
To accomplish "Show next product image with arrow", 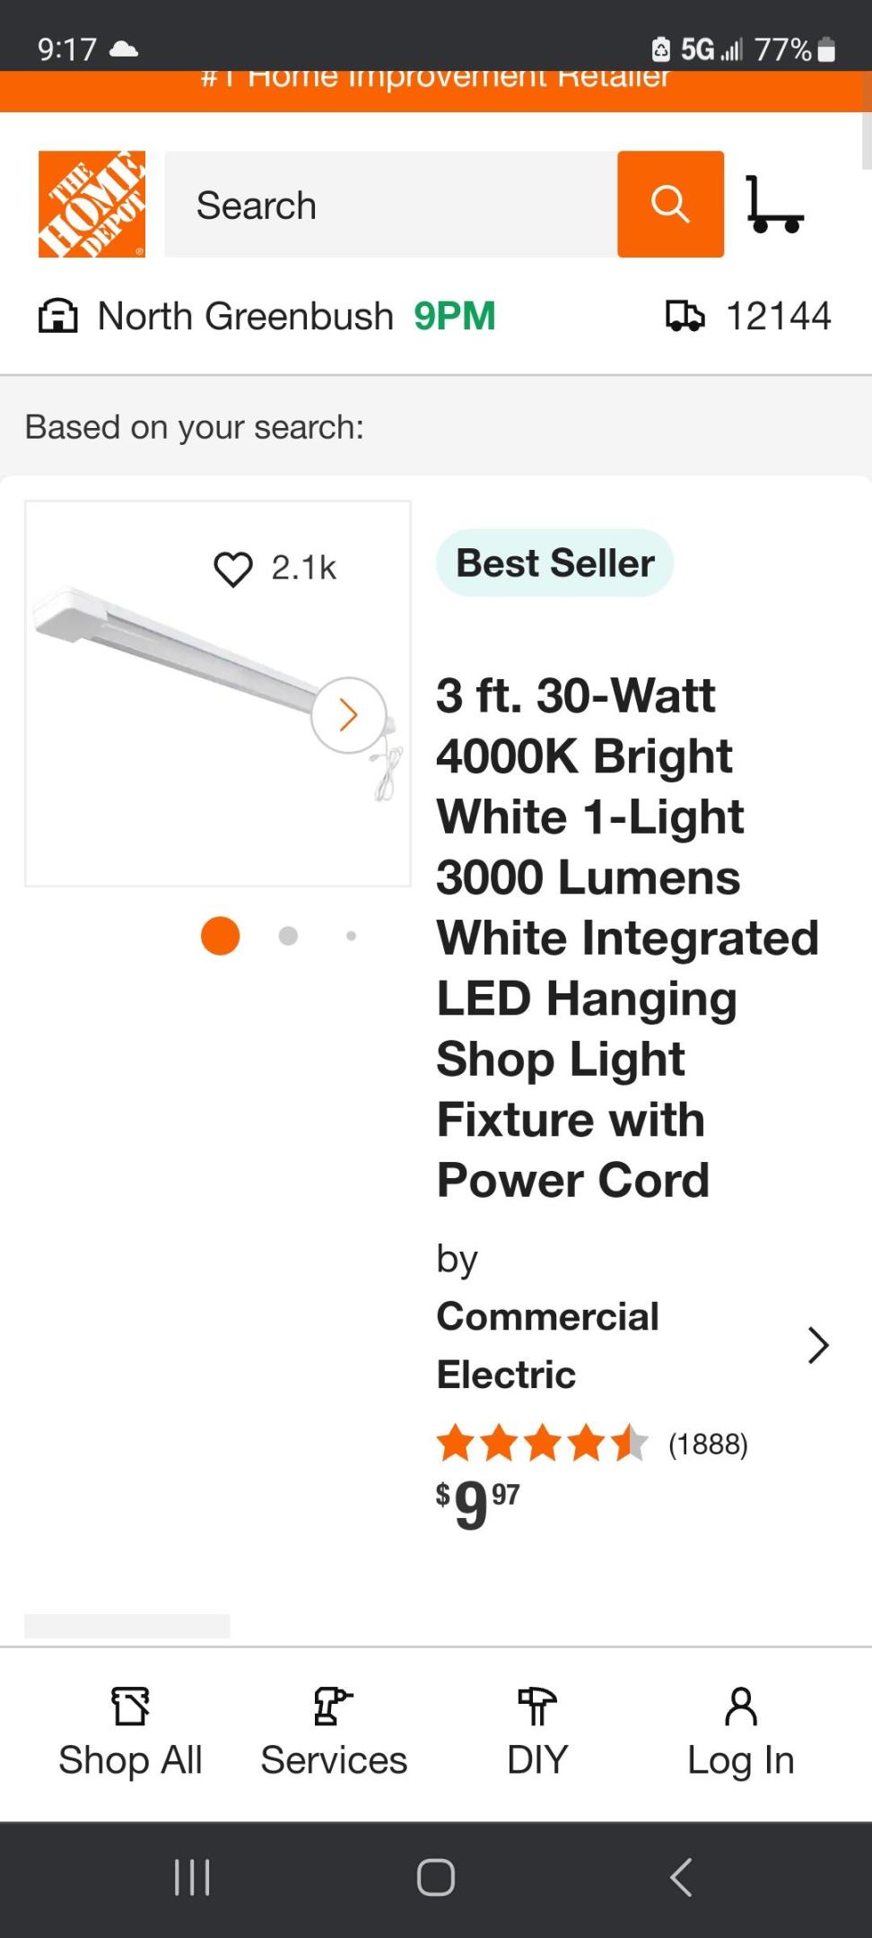I will 349,715.
